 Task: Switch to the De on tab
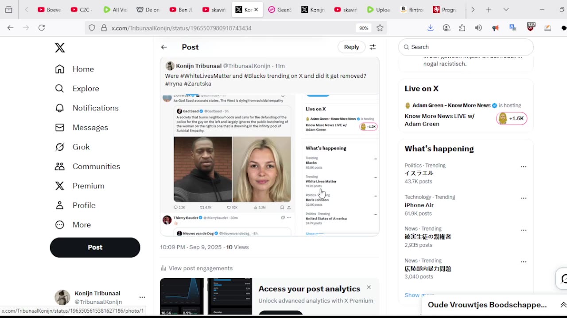click(x=148, y=10)
